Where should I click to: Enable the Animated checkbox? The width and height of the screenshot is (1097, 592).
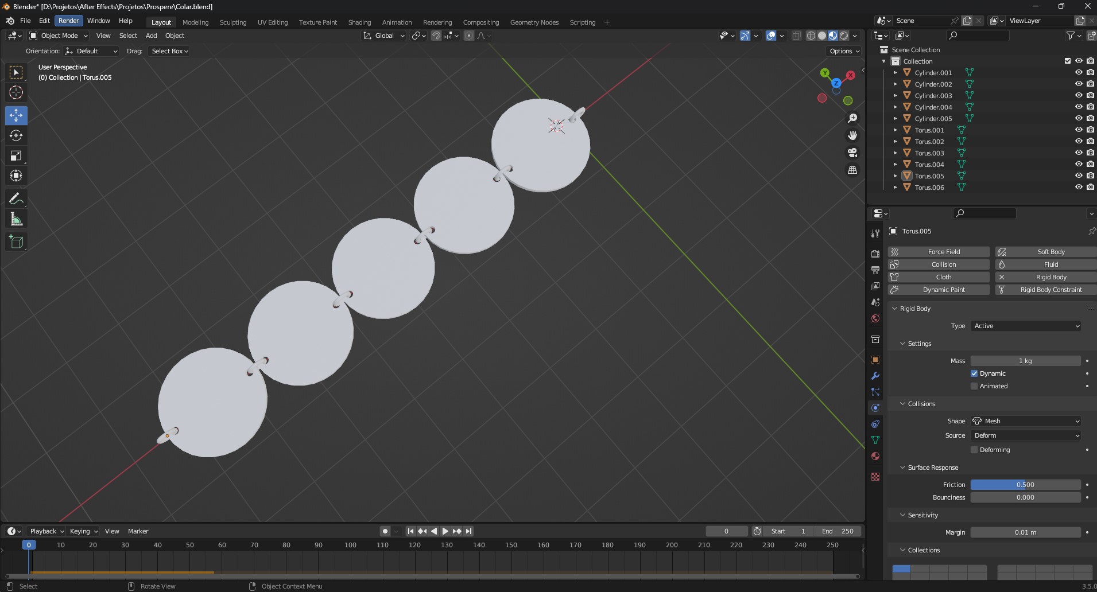(974, 386)
